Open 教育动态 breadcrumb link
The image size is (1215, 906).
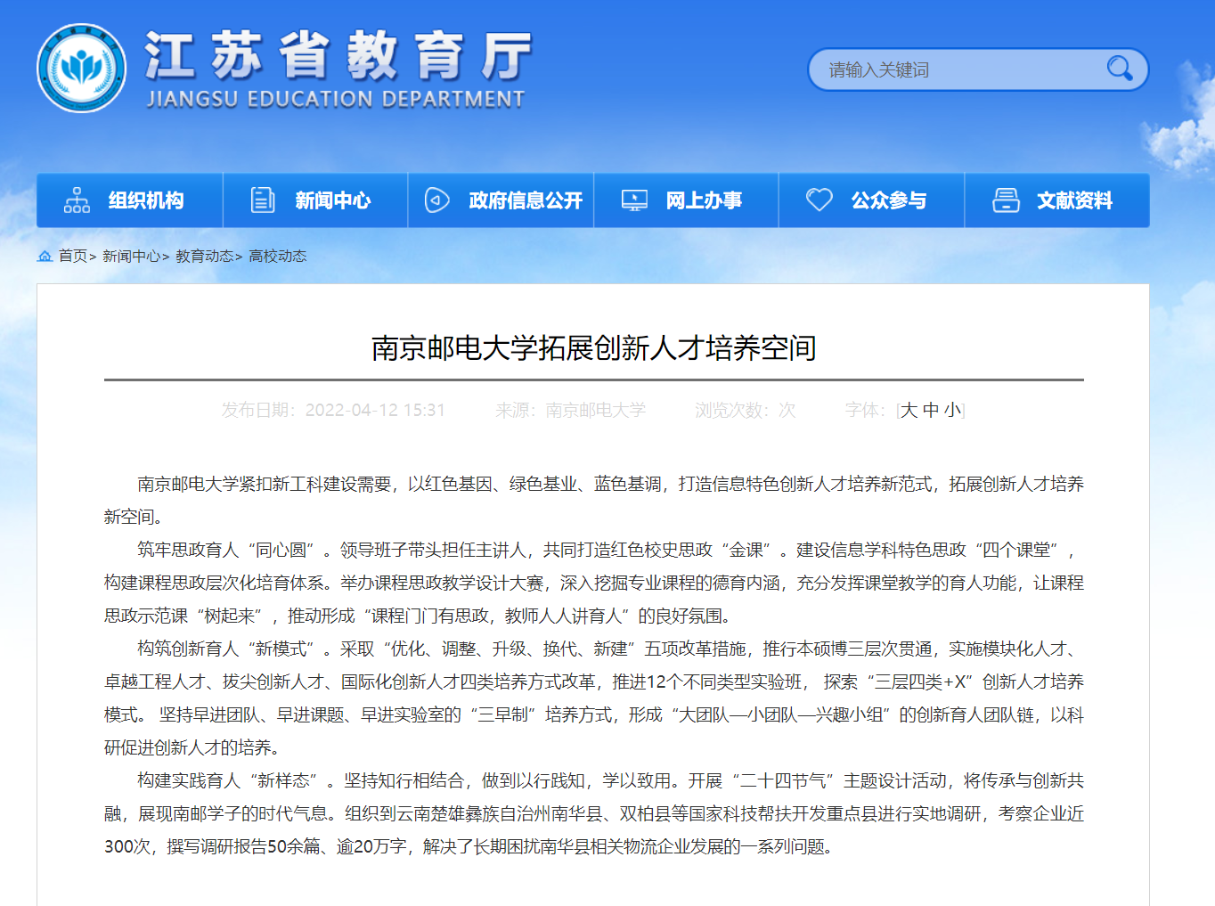click(x=204, y=257)
